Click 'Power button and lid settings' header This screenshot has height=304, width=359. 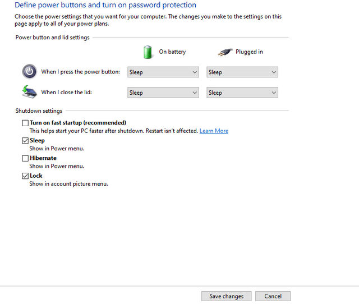[52, 38]
